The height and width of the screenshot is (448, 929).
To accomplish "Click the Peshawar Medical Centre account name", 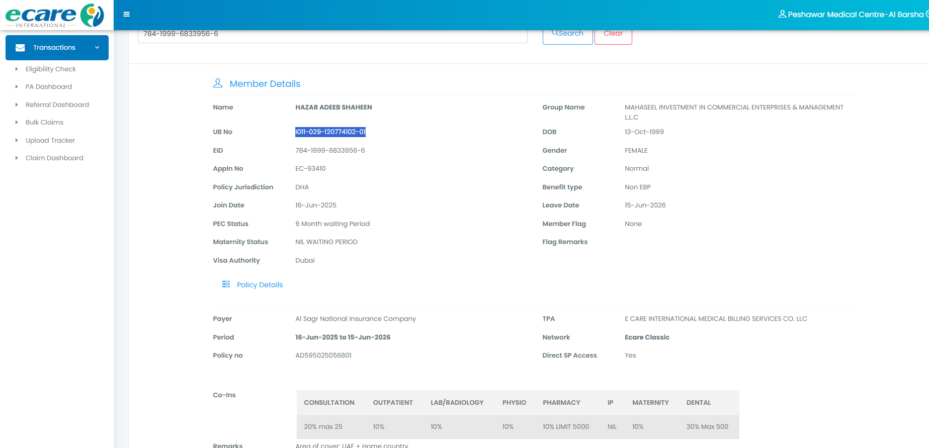I will pos(855,15).
